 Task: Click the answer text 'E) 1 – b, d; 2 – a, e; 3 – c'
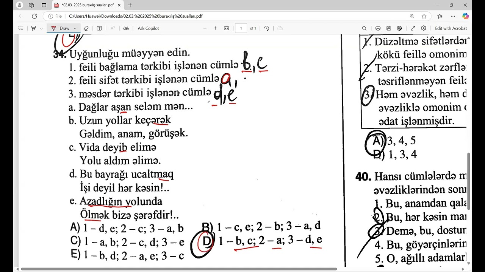coord(128,255)
